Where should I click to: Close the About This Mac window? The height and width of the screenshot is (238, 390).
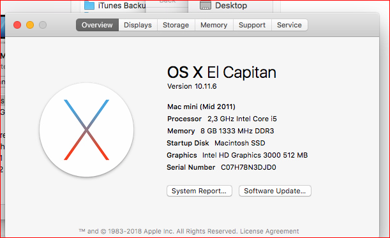(17, 25)
